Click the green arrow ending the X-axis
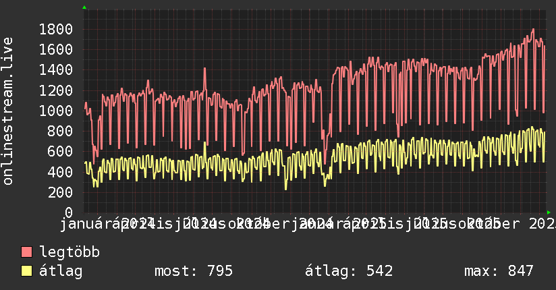This screenshot has height=290, width=556. pyautogui.click(x=549, y=212)
